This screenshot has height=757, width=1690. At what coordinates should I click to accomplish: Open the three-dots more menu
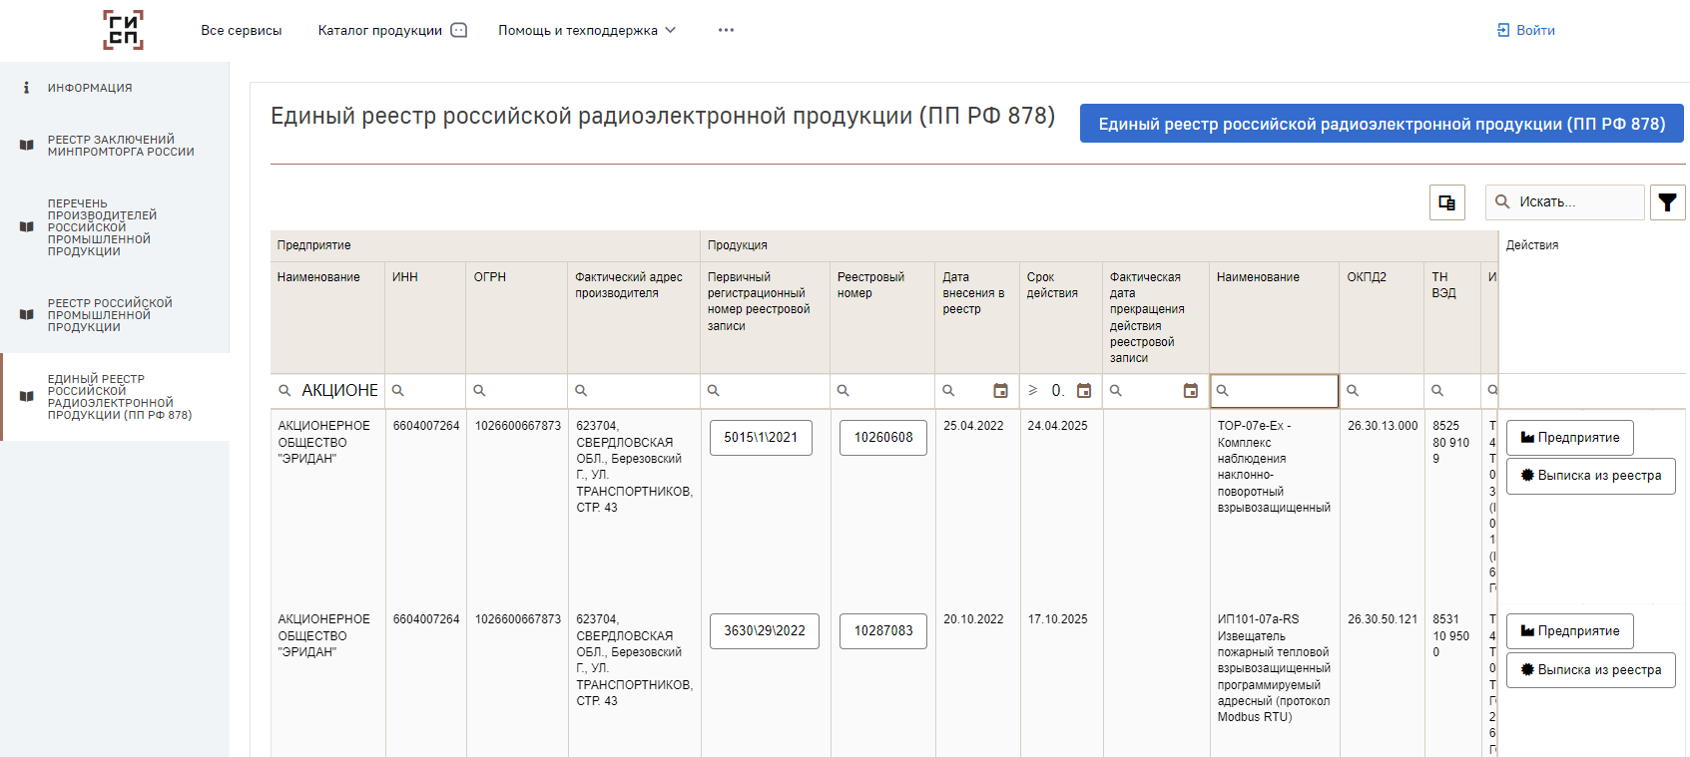pyautogui.click(x=726, y=30)
